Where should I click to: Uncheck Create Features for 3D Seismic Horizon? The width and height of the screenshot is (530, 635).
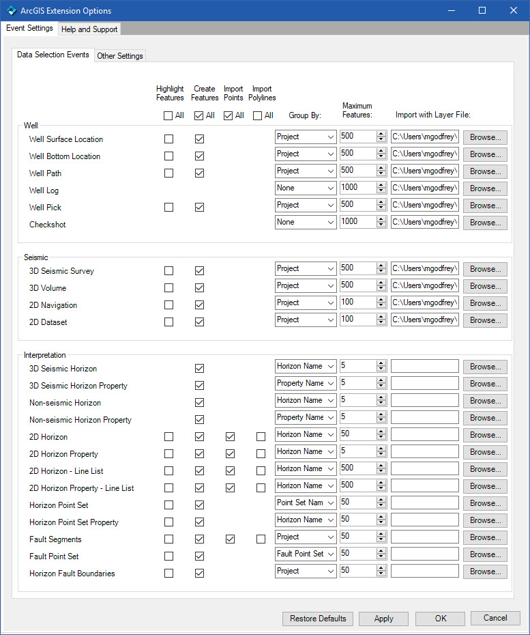pos(199,369)
